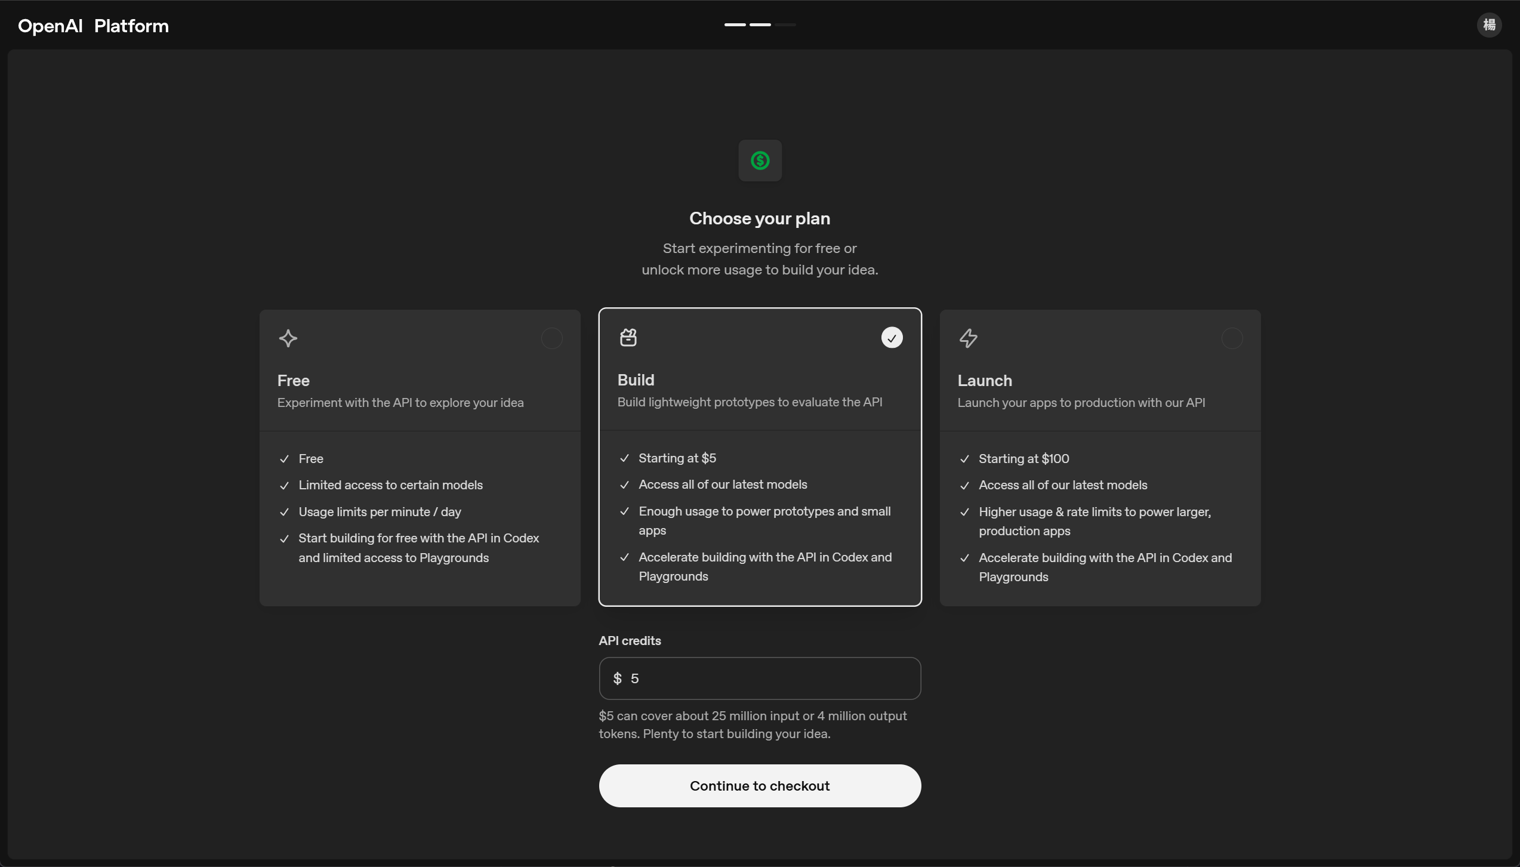Click the Free plan sparkle icon
1520x867 pixels.
pos(288,338)
